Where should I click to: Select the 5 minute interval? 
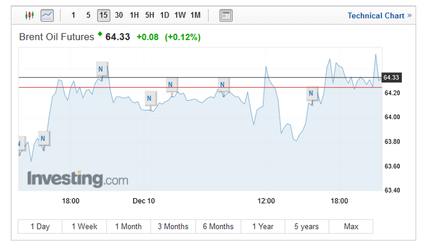click(x=88, y=15)
